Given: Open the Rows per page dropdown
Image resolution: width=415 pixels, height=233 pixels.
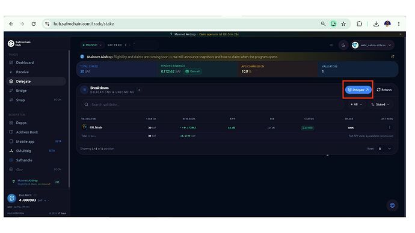Looking at the screenshot, I should click(384, 149).
